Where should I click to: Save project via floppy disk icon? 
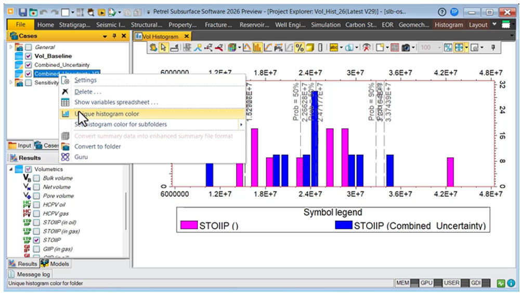(x=22, y=12)
